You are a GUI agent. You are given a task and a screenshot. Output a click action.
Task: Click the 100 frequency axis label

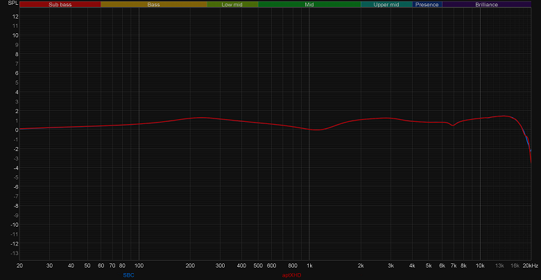(139, 265)
